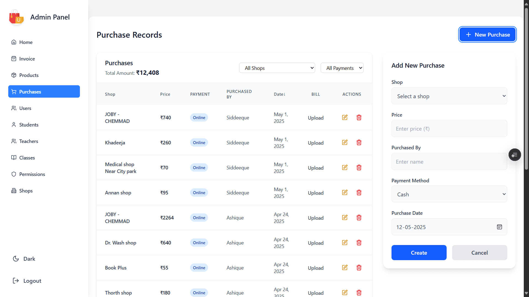Click the floating dark round widget button
This screenshot has height=297, width=529.
coord(515,155)
